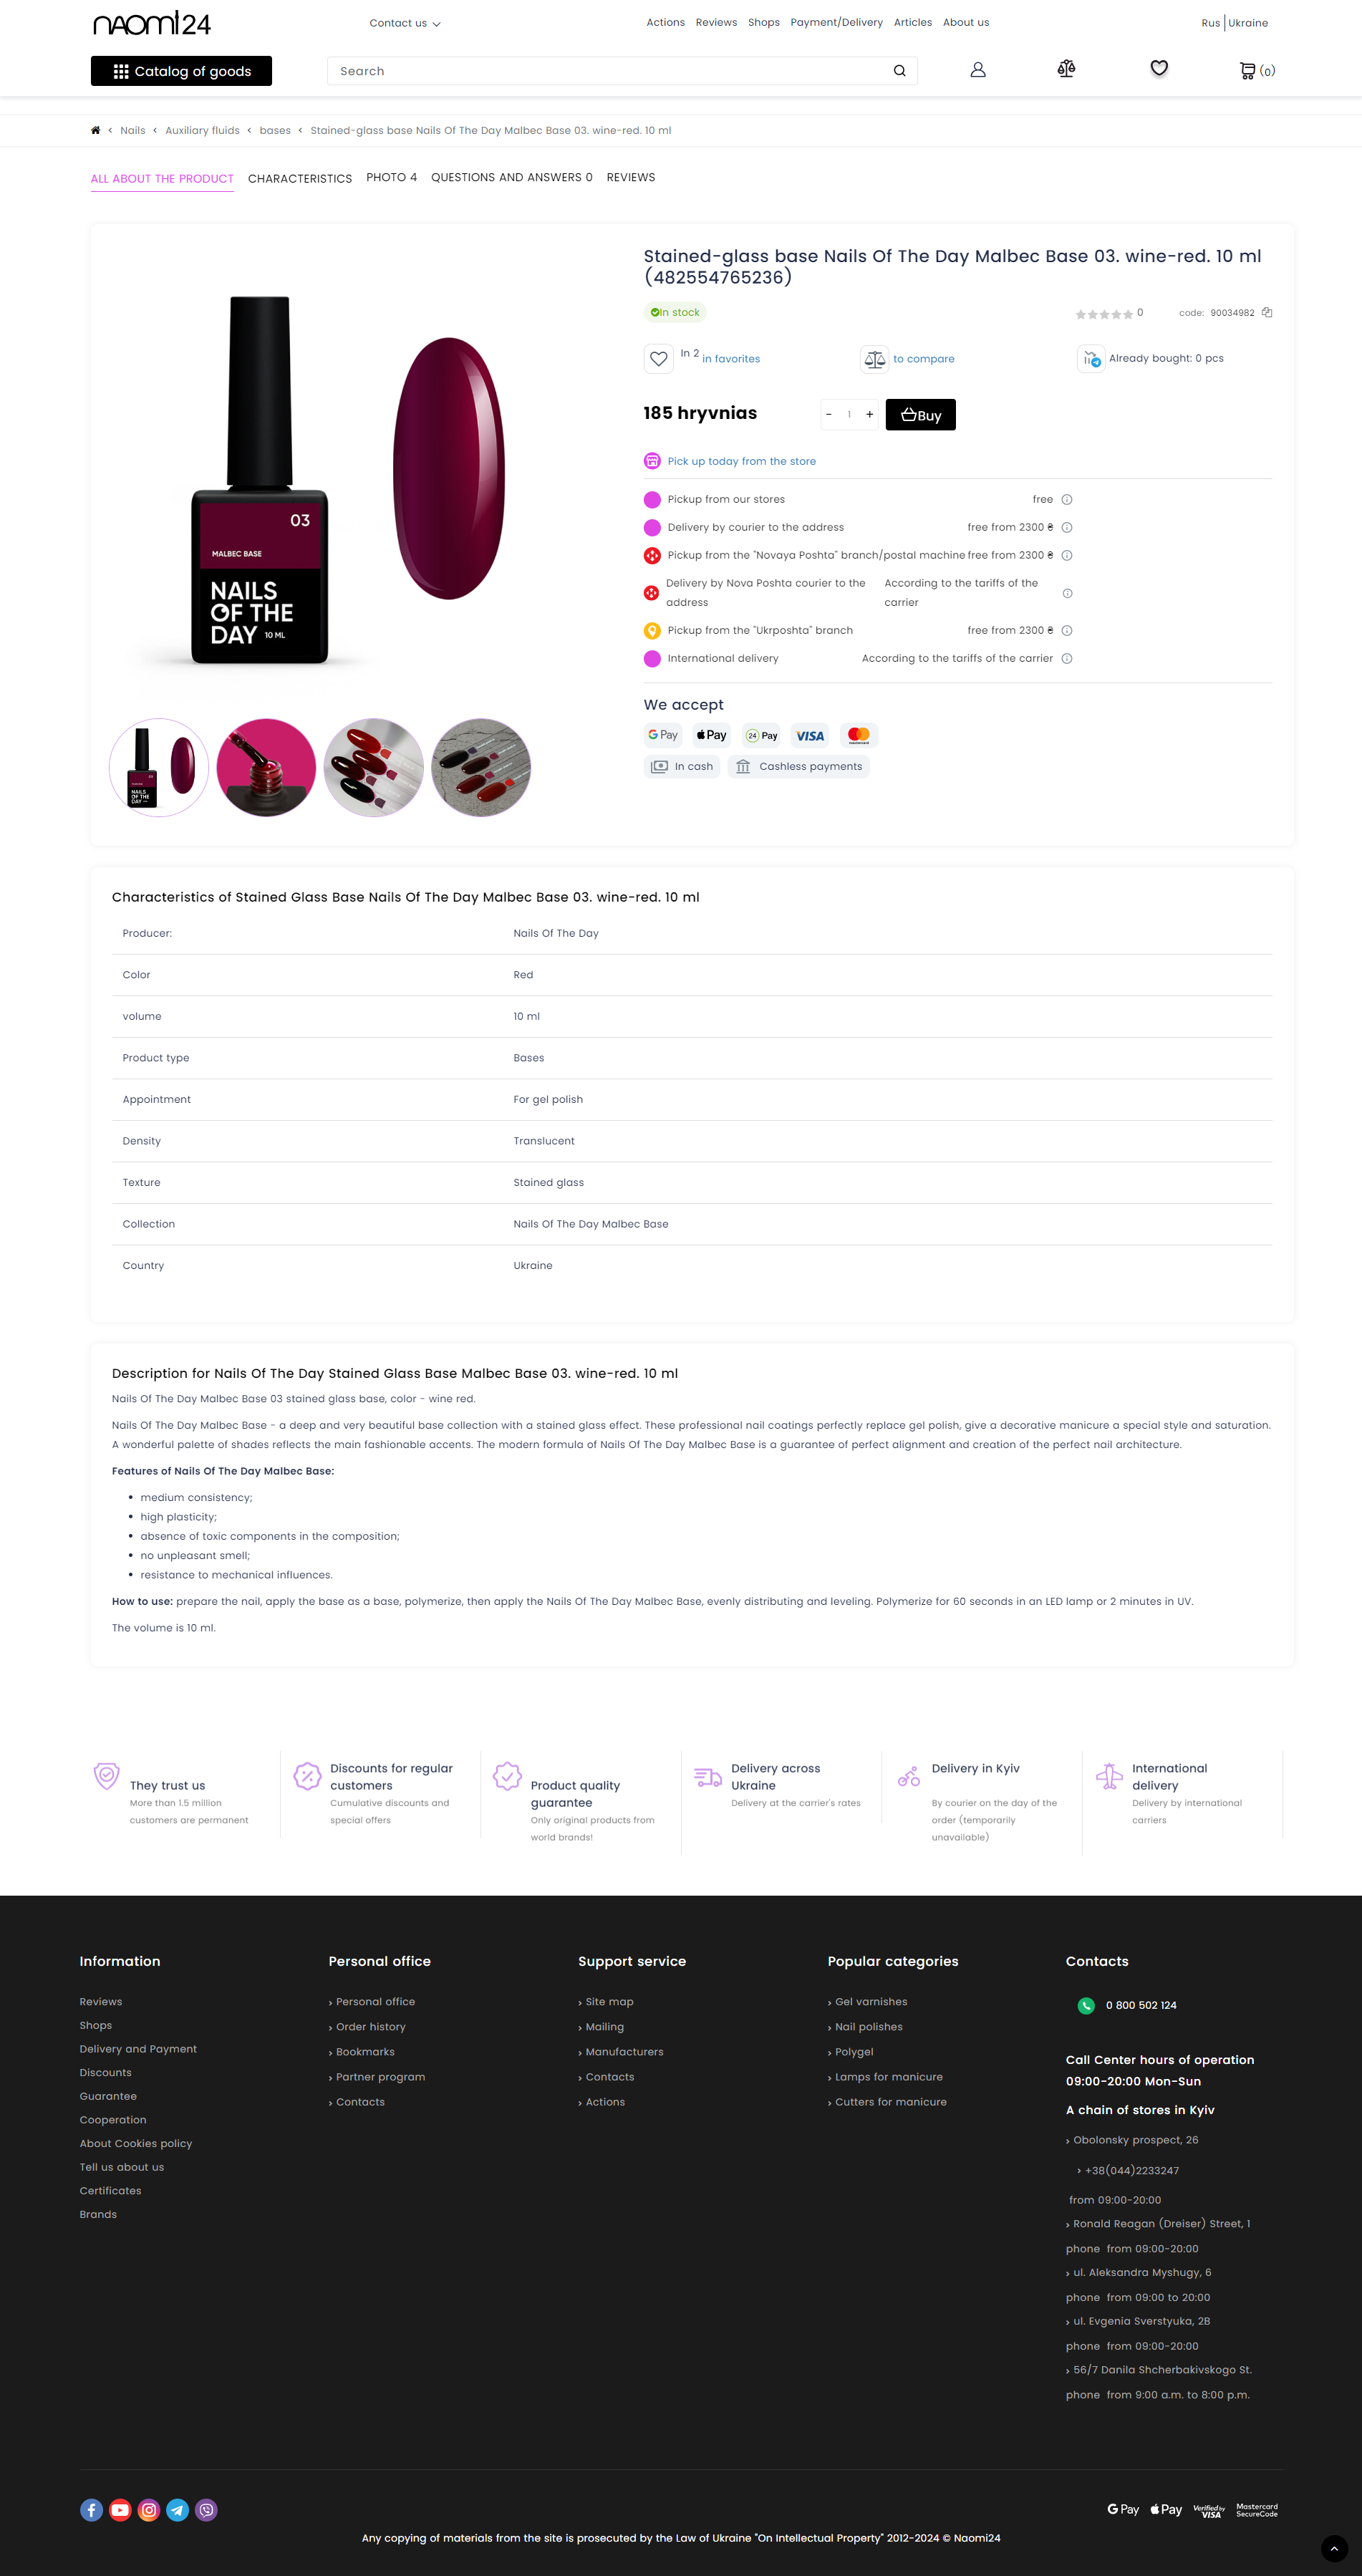Switch language to Rus
The width and height of the screenshot is (1362, 2576).
[x=1210, y=23]
